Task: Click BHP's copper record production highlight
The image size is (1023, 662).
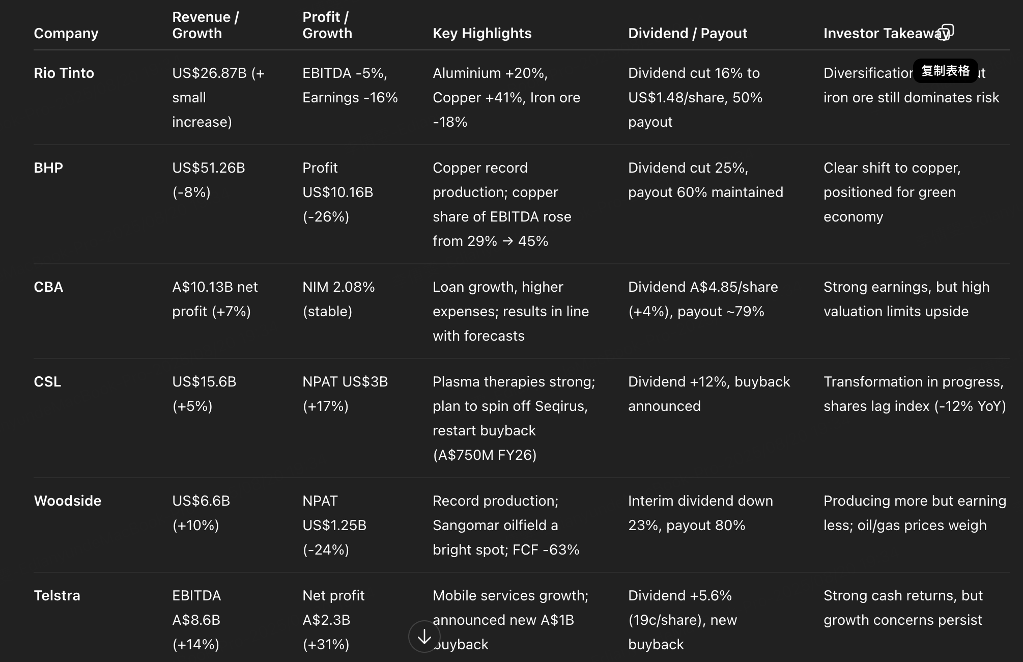Action: [502, 204]
